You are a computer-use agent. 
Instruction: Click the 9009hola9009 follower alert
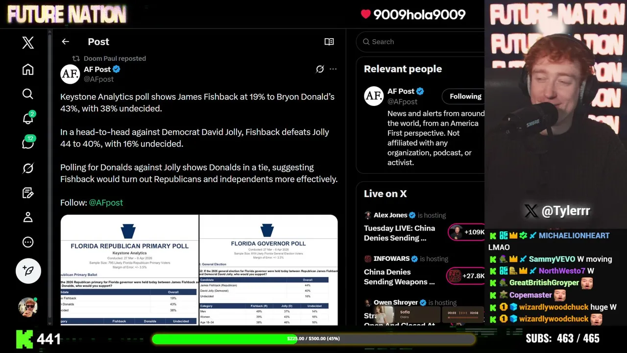point(413,15)
